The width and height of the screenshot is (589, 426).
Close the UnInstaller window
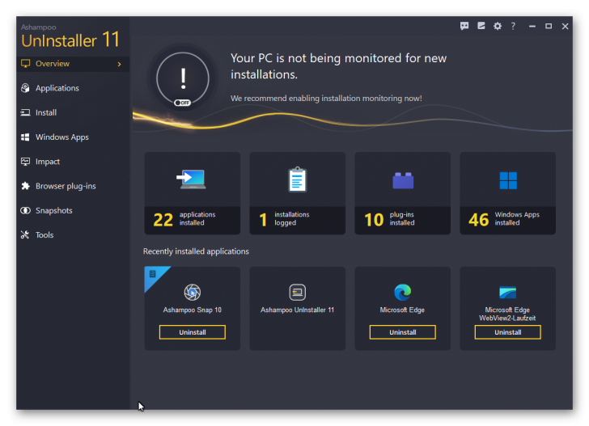pyautogui.click(x=565, y=26)
